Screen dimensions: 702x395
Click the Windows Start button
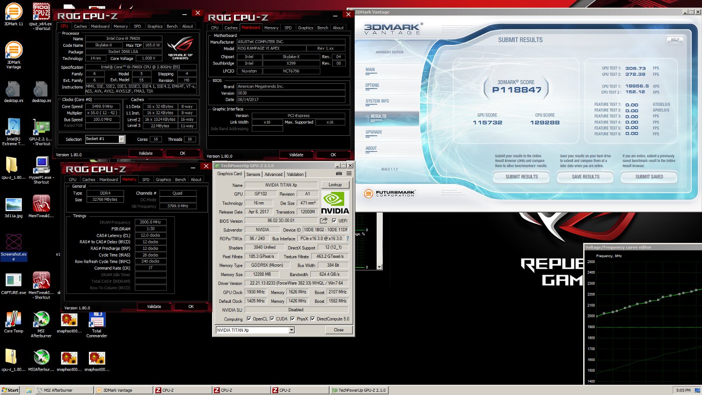(10, 390)
